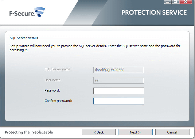Click the sa user name field
This screenshot has height=139, width=195.
(119, 81)
